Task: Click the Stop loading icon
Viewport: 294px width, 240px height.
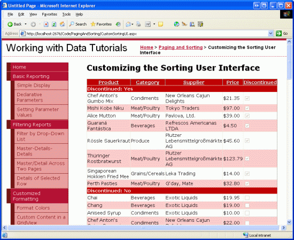Action: (46, 24)
